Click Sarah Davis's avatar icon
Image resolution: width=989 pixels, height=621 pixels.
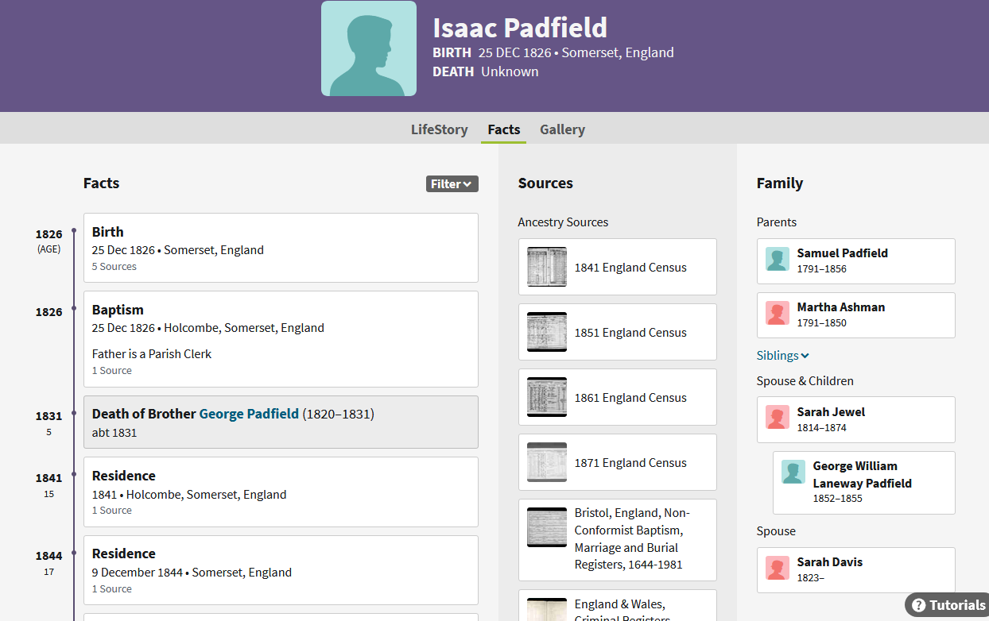click(x=778, y=569)
